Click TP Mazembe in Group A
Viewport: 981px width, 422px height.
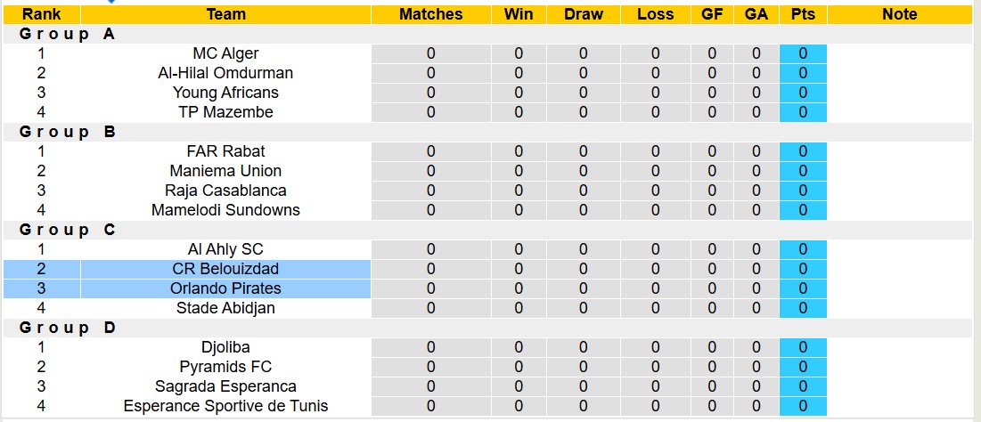[225, 112]
